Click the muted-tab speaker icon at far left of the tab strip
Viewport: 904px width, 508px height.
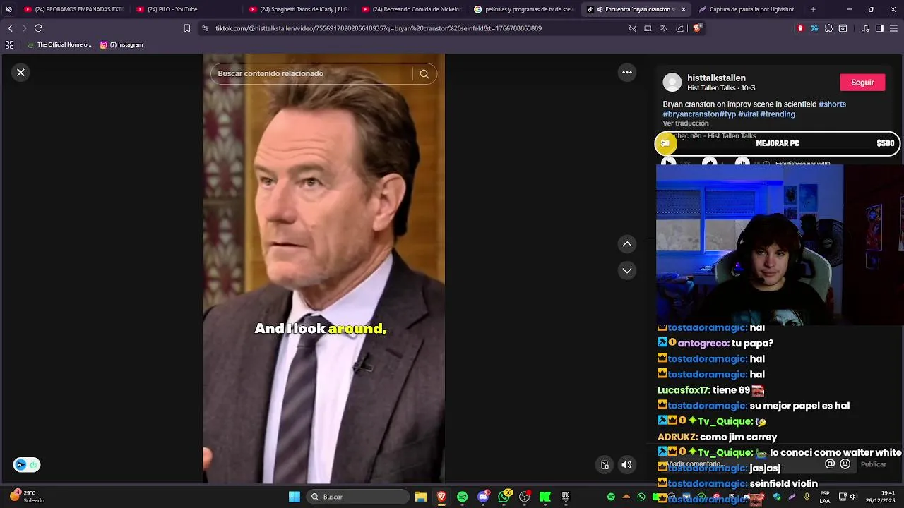tap(8, 9)
